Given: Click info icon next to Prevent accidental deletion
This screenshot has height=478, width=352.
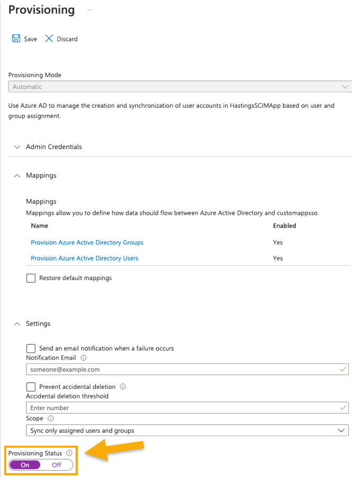Looking at the screenshot, I should (123, 387).
